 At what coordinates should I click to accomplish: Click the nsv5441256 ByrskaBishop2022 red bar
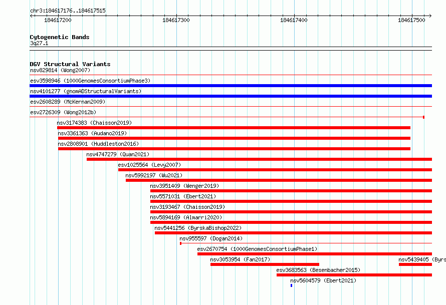point(293,233)
